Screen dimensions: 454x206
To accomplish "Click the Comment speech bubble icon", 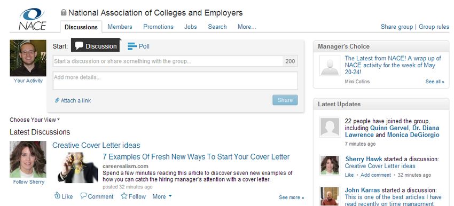I will tap(83, 196).
